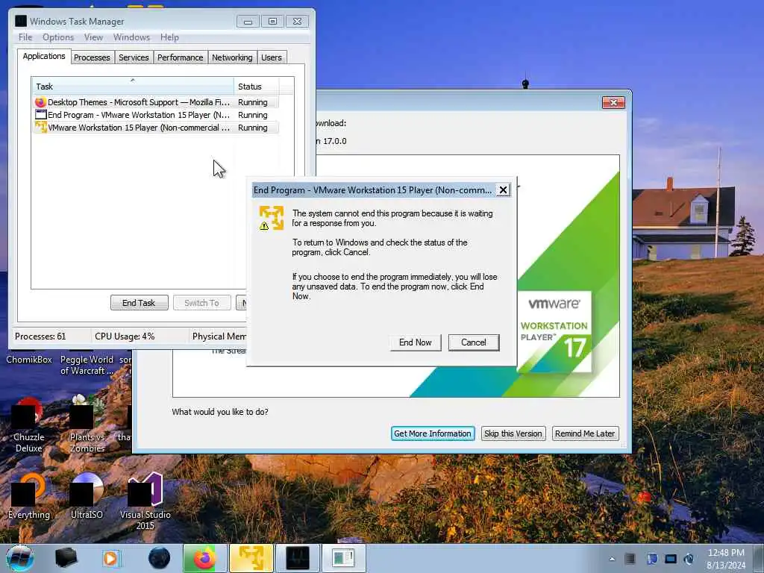Open Plants vs Zombies desktop shortcut
764x573 pixels.
[x=87, y=425]
